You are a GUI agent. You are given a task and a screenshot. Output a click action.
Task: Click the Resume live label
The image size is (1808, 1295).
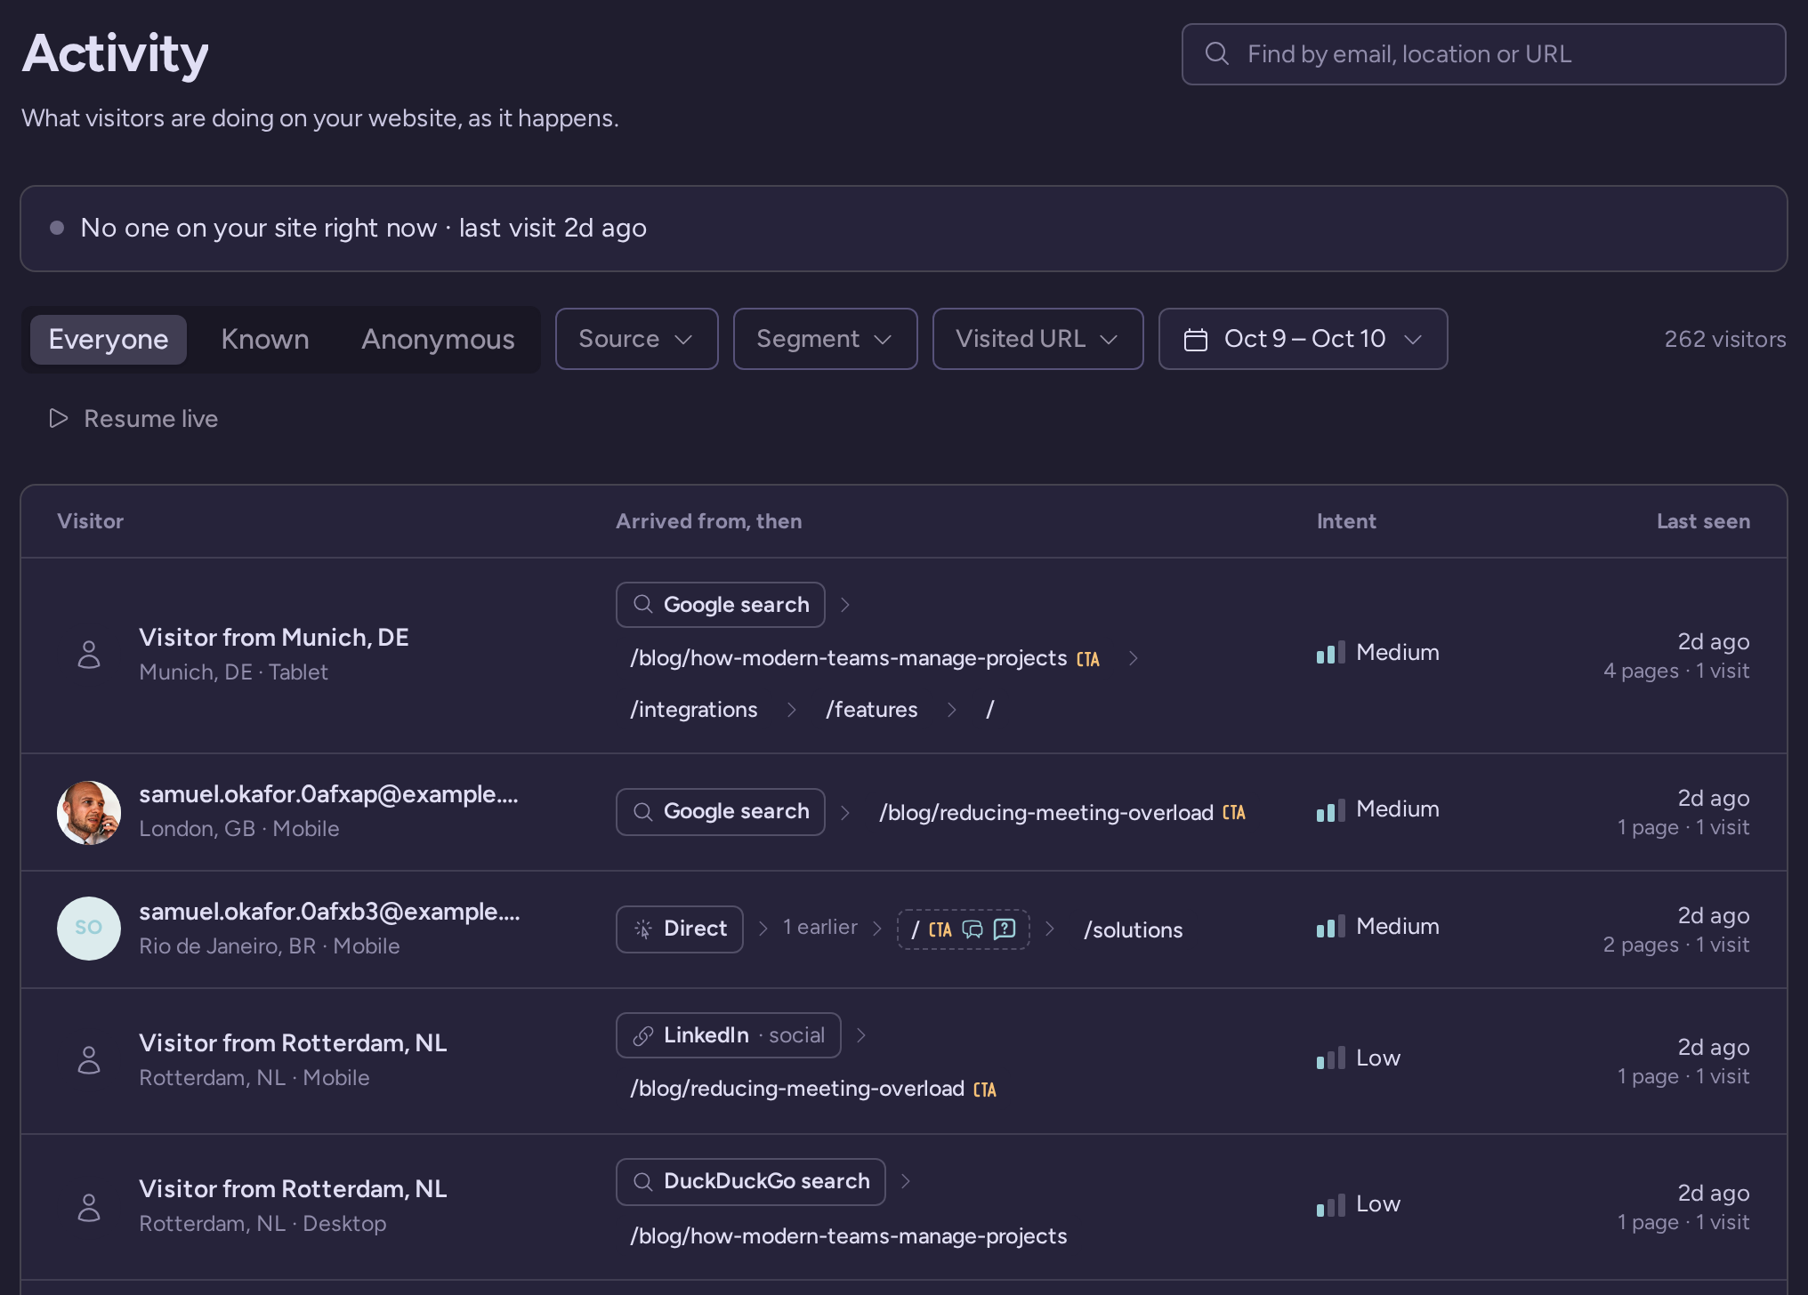pos(150,418)
